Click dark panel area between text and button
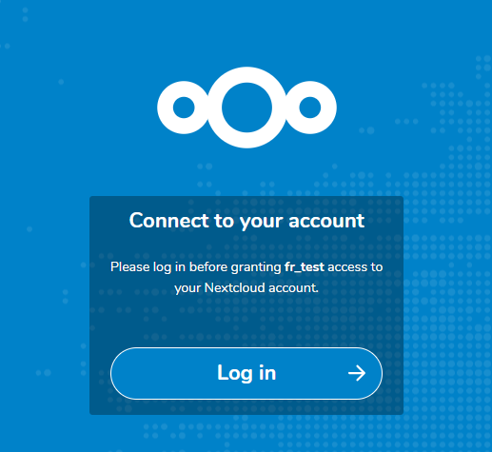This screenshot has height=452, width=492. 246,322
